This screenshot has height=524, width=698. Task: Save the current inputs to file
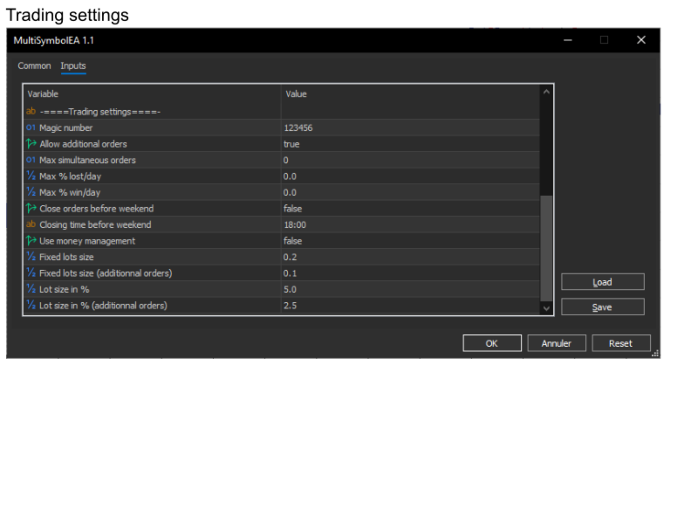coord(602,307)
